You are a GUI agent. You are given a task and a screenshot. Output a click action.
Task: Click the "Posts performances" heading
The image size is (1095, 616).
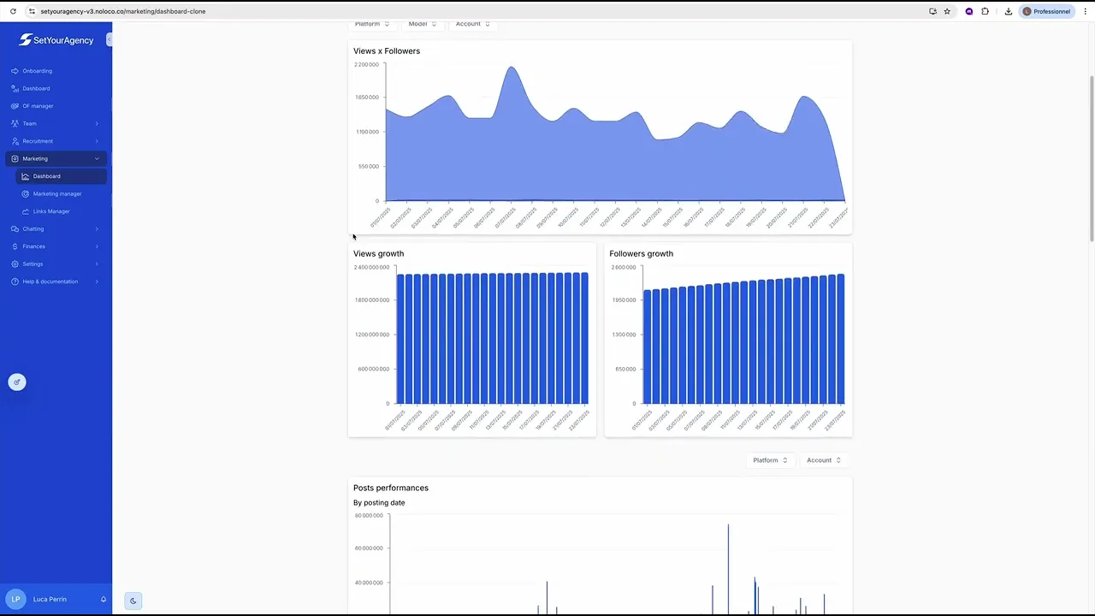[391, 489]
